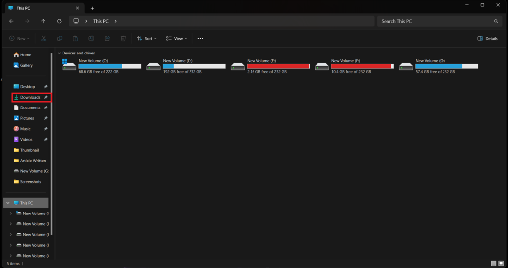
Task: Click the Paste clipboard icon
Action: 75,39
